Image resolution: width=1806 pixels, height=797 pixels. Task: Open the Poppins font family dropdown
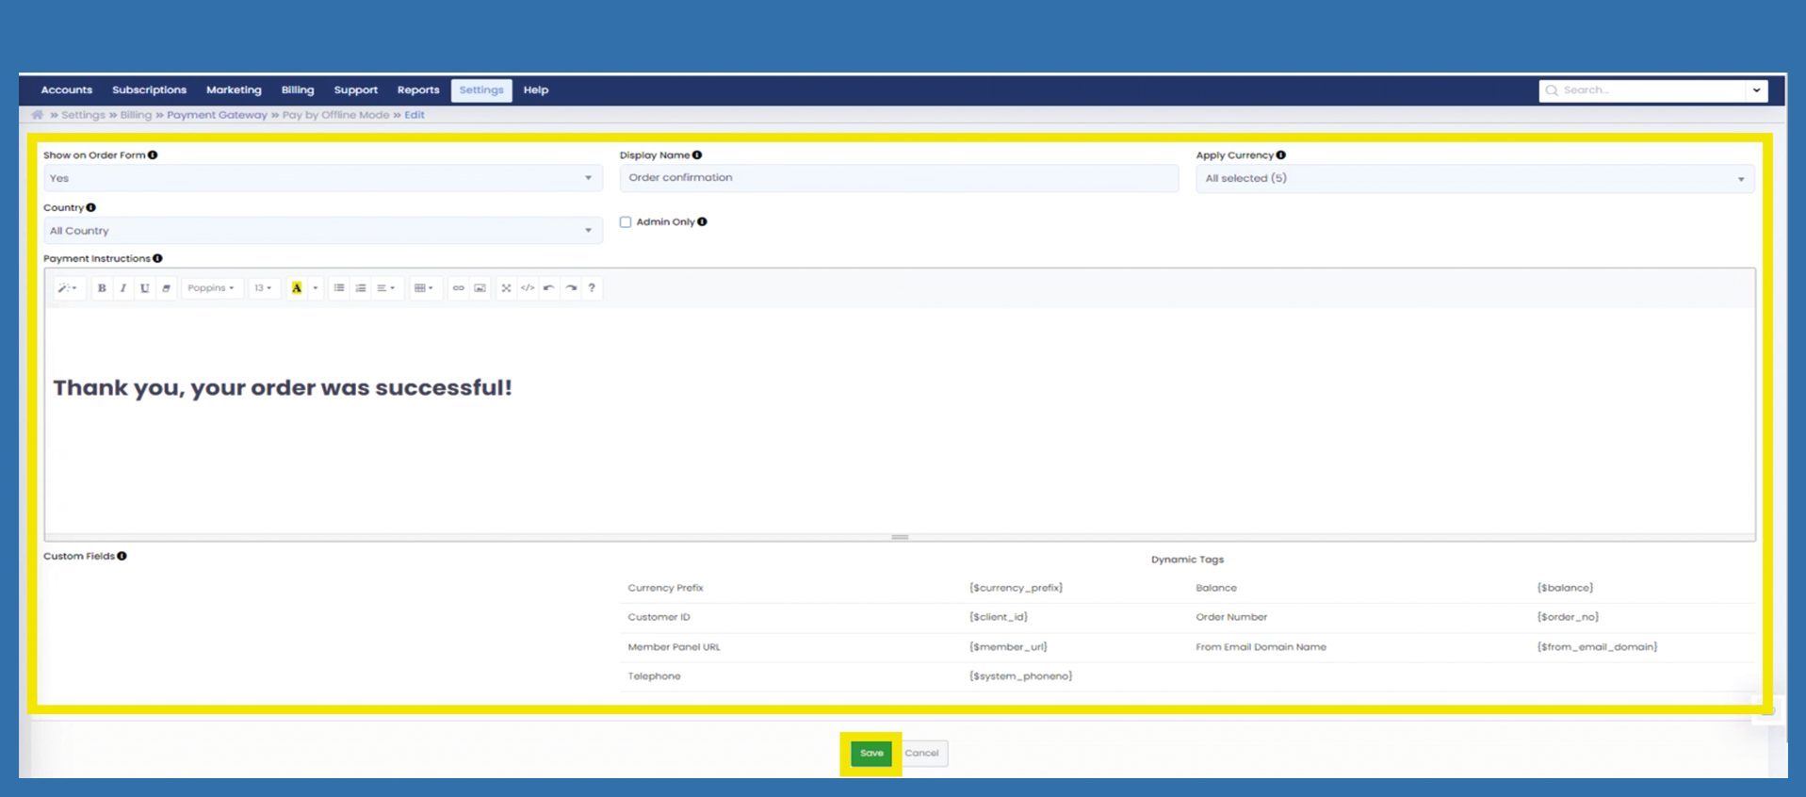point(210,288)
